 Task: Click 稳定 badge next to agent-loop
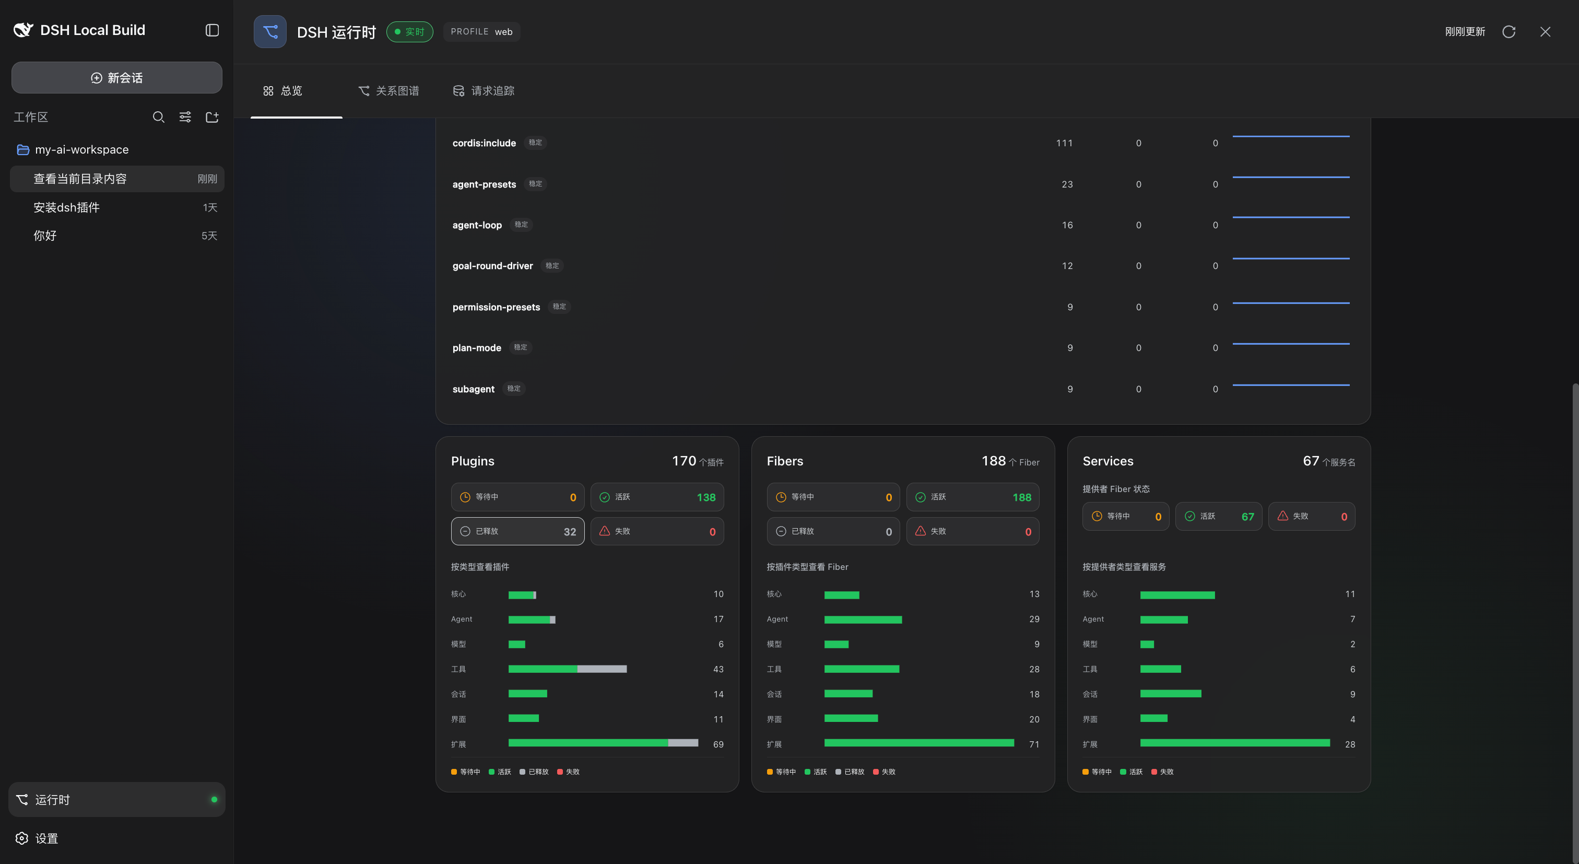pyautogui.click(x=521, y=225)
